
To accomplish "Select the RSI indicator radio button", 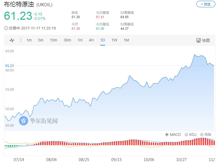I will [x=202, y=135].
